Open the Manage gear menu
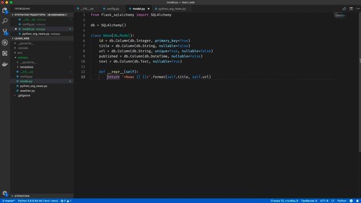This screenshot has width=361, height=203. pos(5,193)
